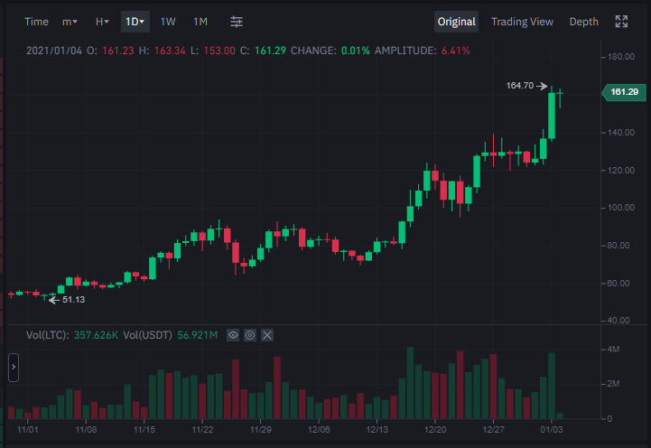Switch to the Original chart tab
This screenshot has width=651, height=448.
(x=456, y=22)
